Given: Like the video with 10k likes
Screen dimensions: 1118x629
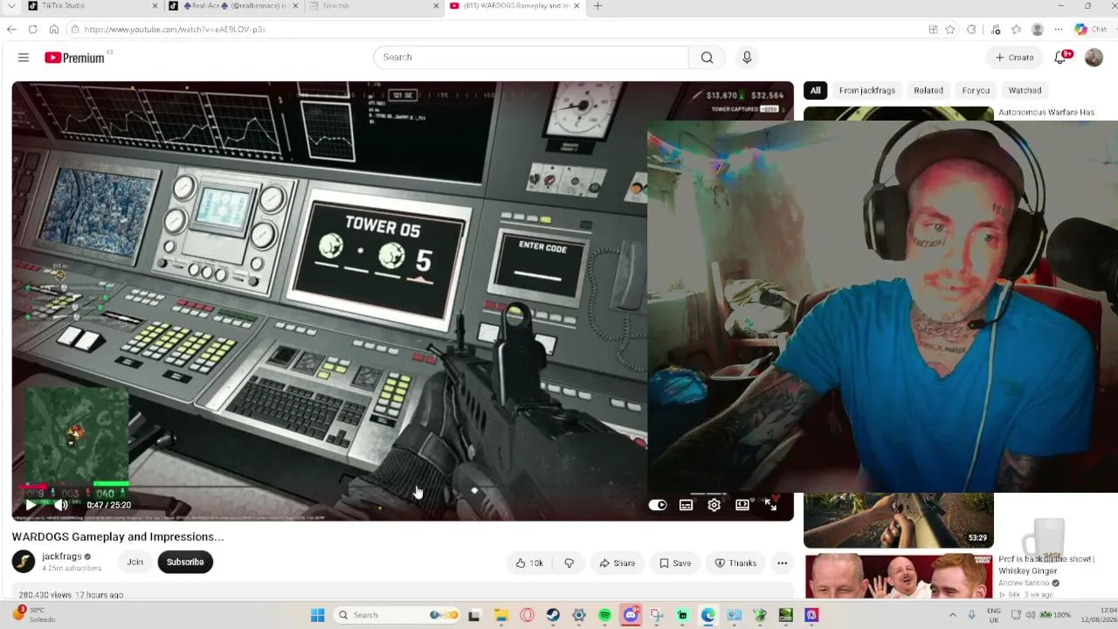Looking at the screenshot, I should click(x=529, y=563).
